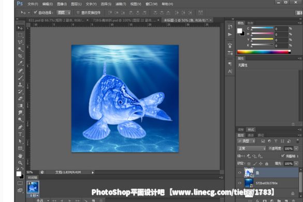303x202 pixels.
Task: Select the Gradient tool
Action: [20, 106]
